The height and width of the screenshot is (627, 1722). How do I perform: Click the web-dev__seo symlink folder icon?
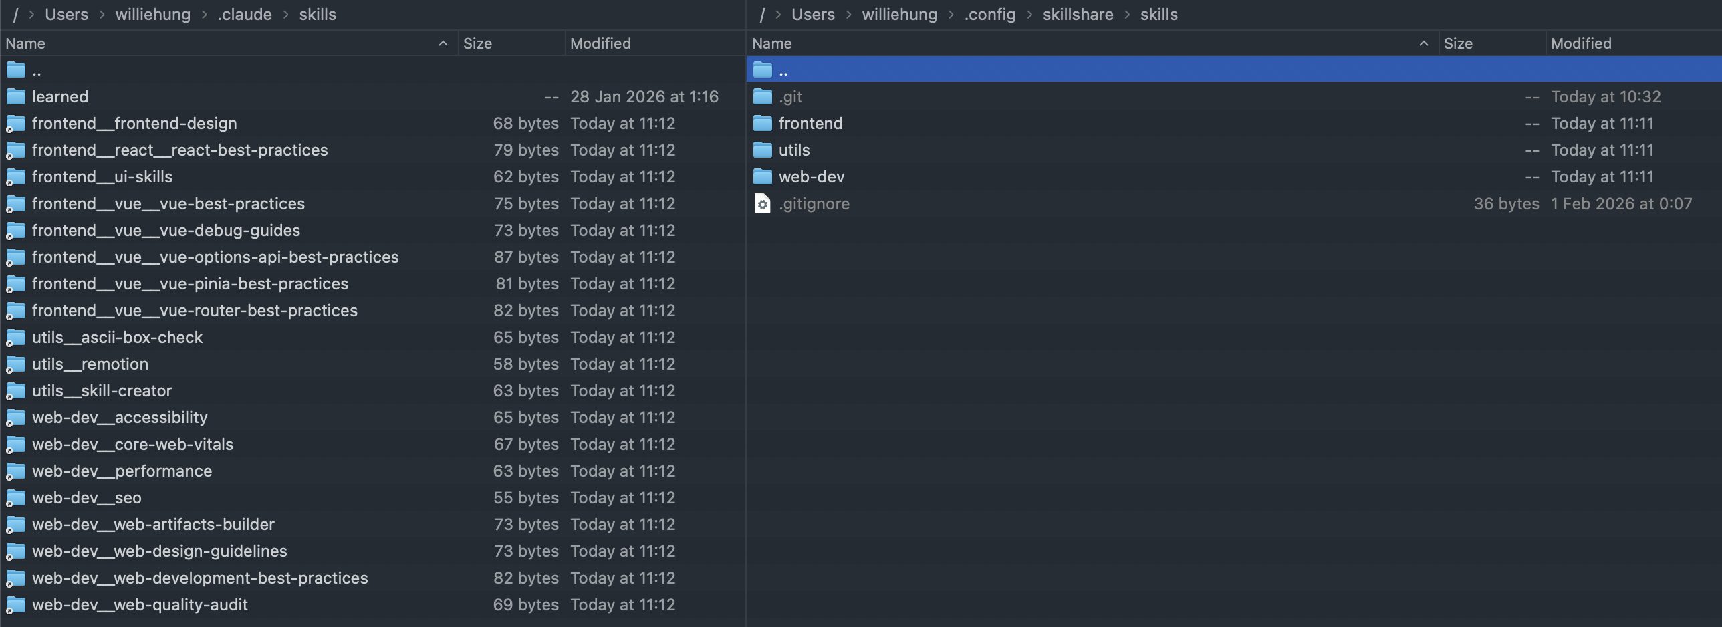[16, 498]
